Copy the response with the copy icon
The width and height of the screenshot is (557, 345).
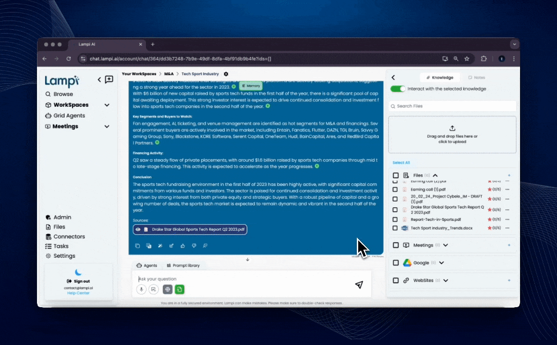point(137,246)
